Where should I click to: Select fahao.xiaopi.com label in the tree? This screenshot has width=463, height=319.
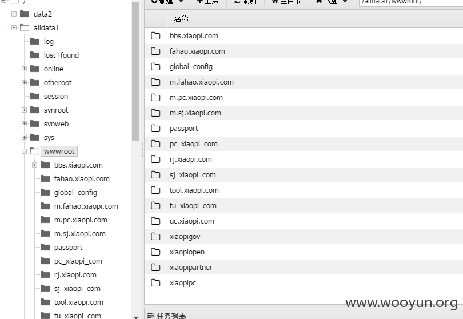82,179
